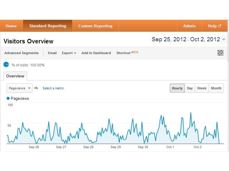The image size is (229, 171).
Task: Click the QR grid icon in toolbar
Action: (221, 53)
